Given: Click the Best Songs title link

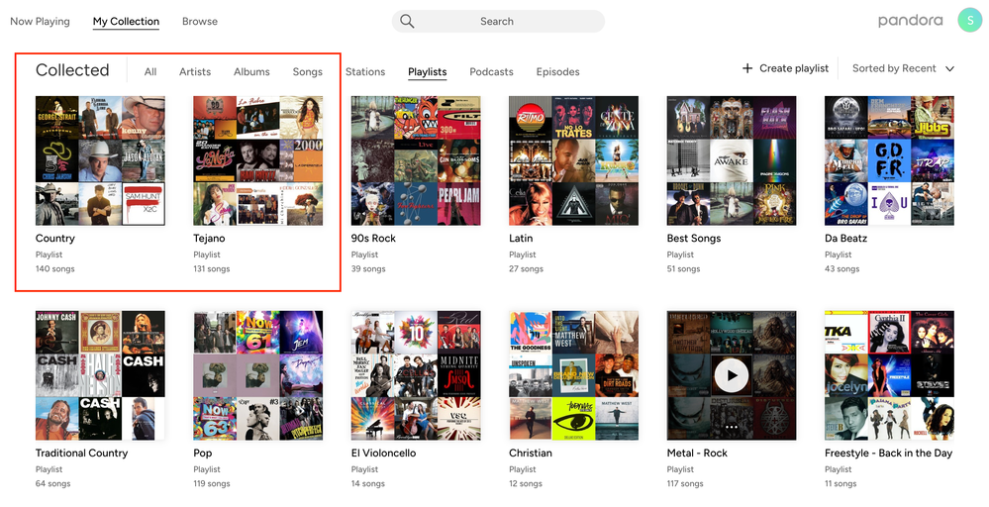Looking at the screenshot, I should [694, 239].
